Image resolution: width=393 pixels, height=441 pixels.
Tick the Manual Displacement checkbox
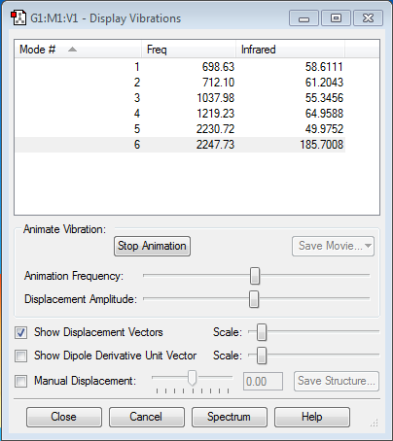(21, 381)
